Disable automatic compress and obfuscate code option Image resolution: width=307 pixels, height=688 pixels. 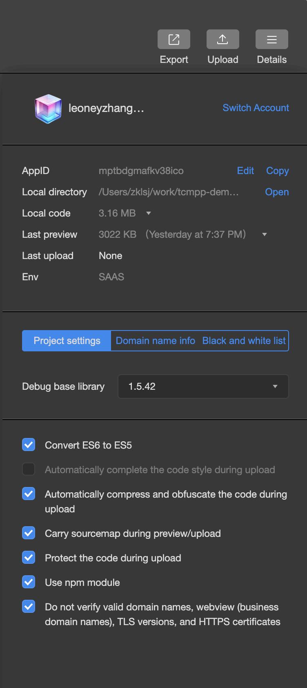[x=29, y=494]
